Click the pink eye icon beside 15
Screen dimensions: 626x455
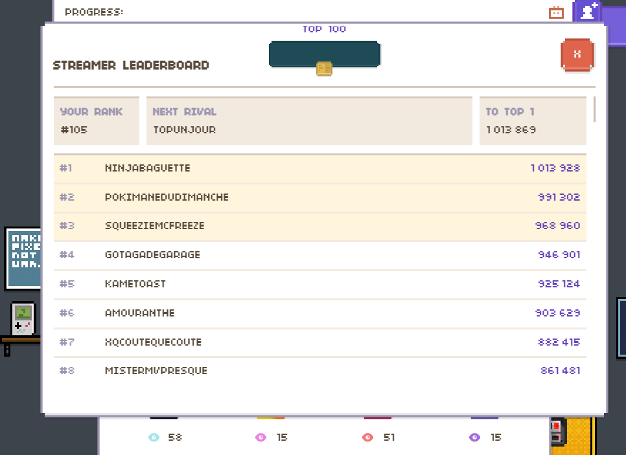261,438
